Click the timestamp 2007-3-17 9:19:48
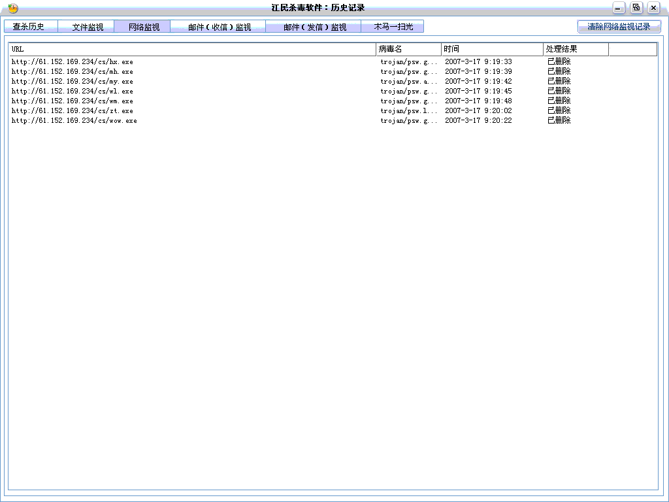The image size is (669, 502). (478, 101)
